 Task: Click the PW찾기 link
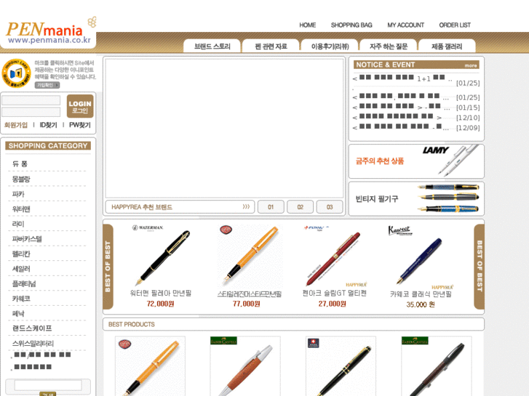pyautogui.click(x=79, y=125)
